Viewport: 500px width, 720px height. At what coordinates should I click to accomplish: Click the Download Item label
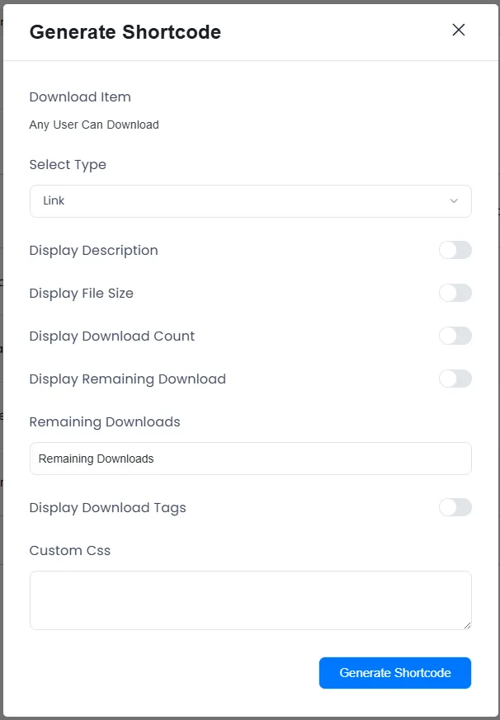80,97
